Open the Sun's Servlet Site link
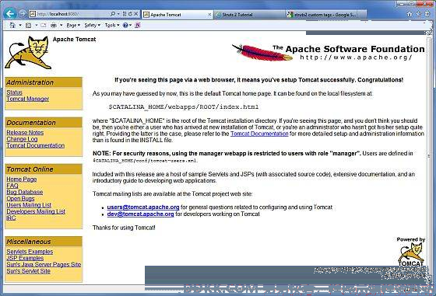The width and height of the screenshot is (436, 296). click(28, 271)
